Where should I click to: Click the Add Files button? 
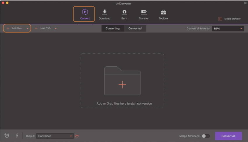pos(14,28)
